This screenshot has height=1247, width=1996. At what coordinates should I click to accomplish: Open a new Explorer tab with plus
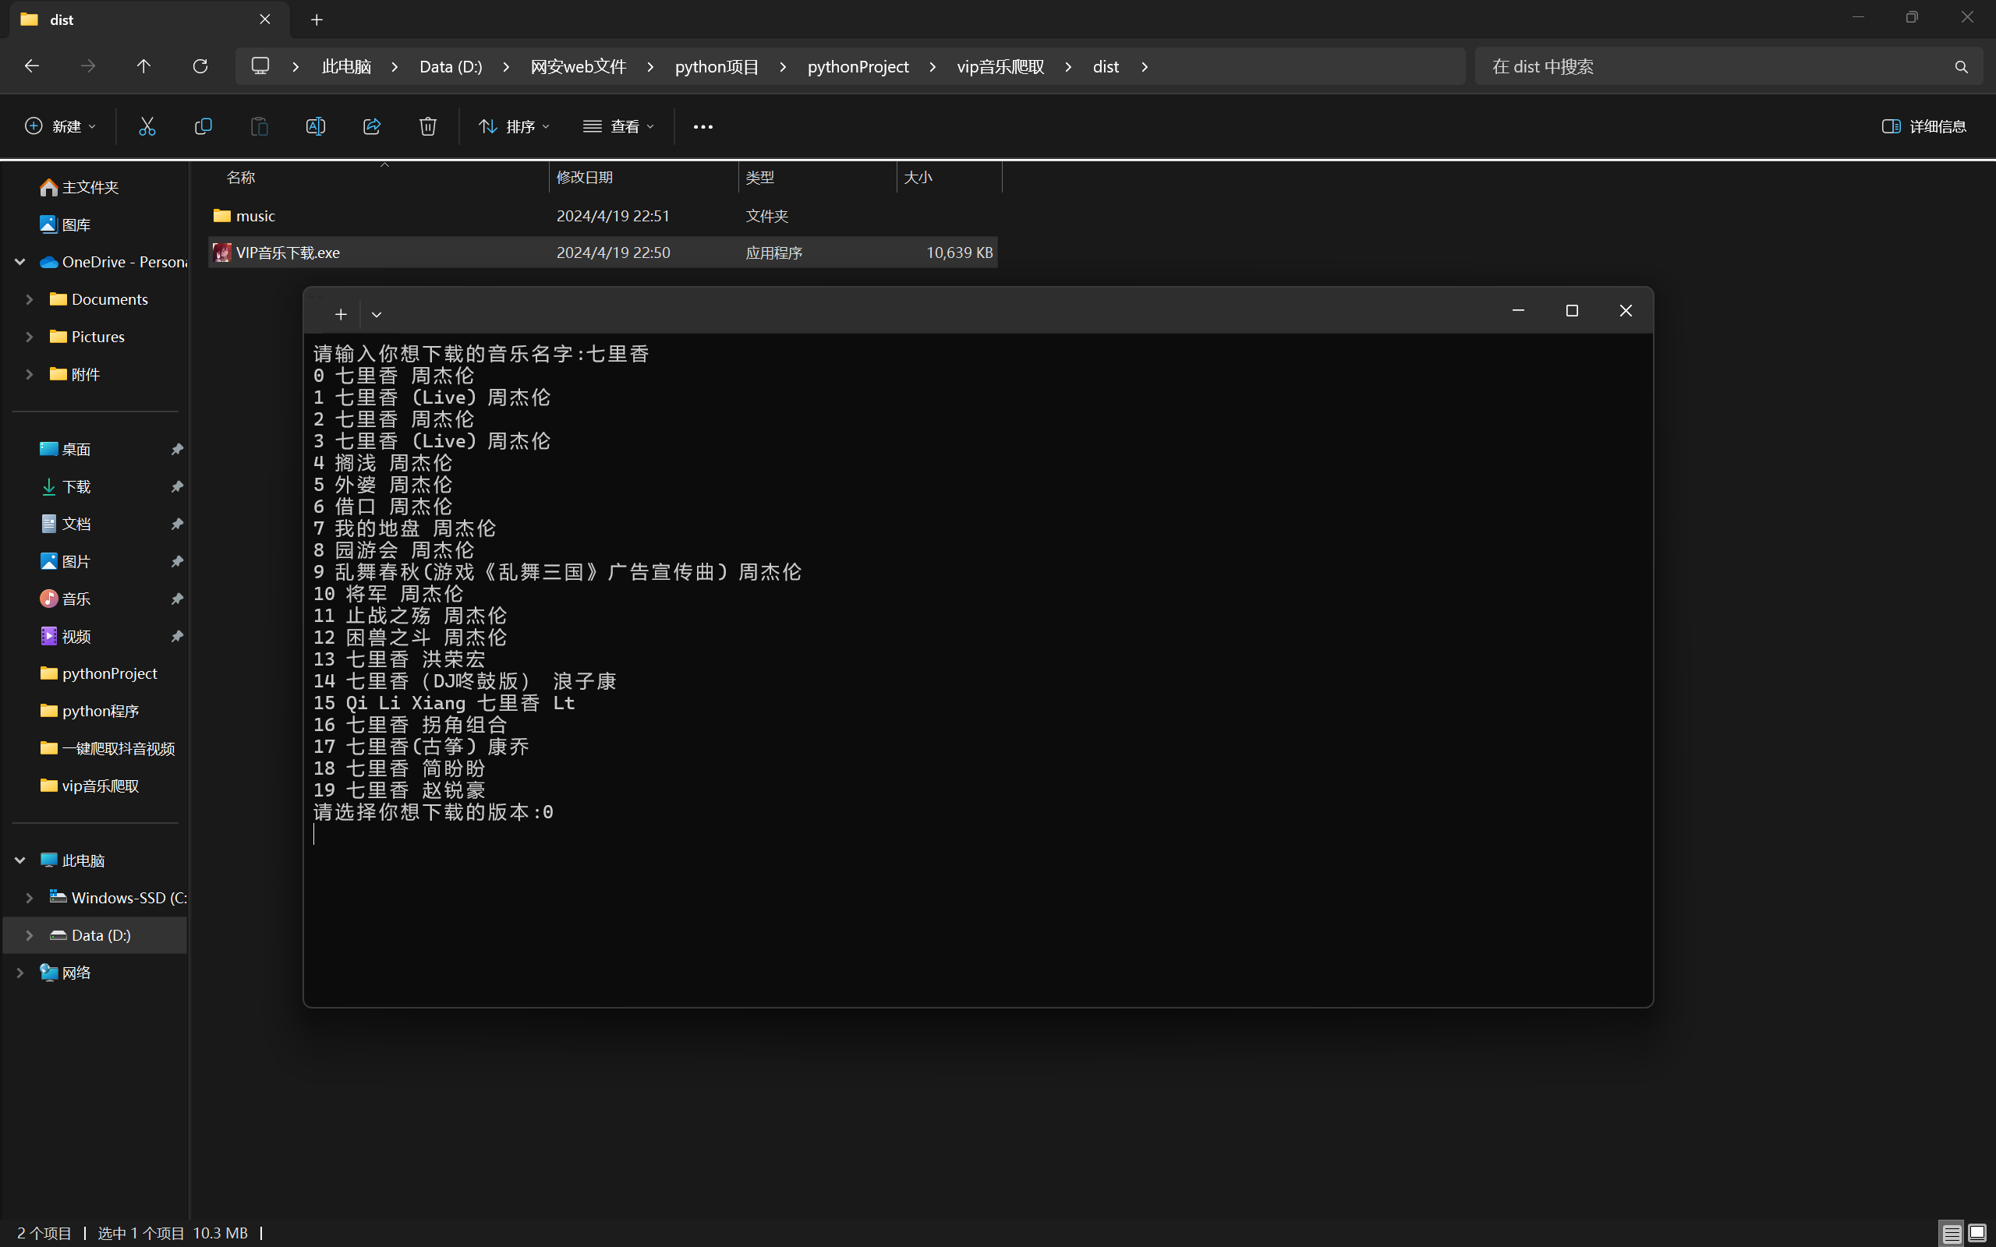click(x=317, y=19)
